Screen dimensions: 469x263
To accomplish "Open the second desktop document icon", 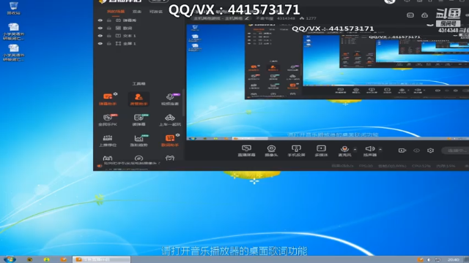I will 13,31.
